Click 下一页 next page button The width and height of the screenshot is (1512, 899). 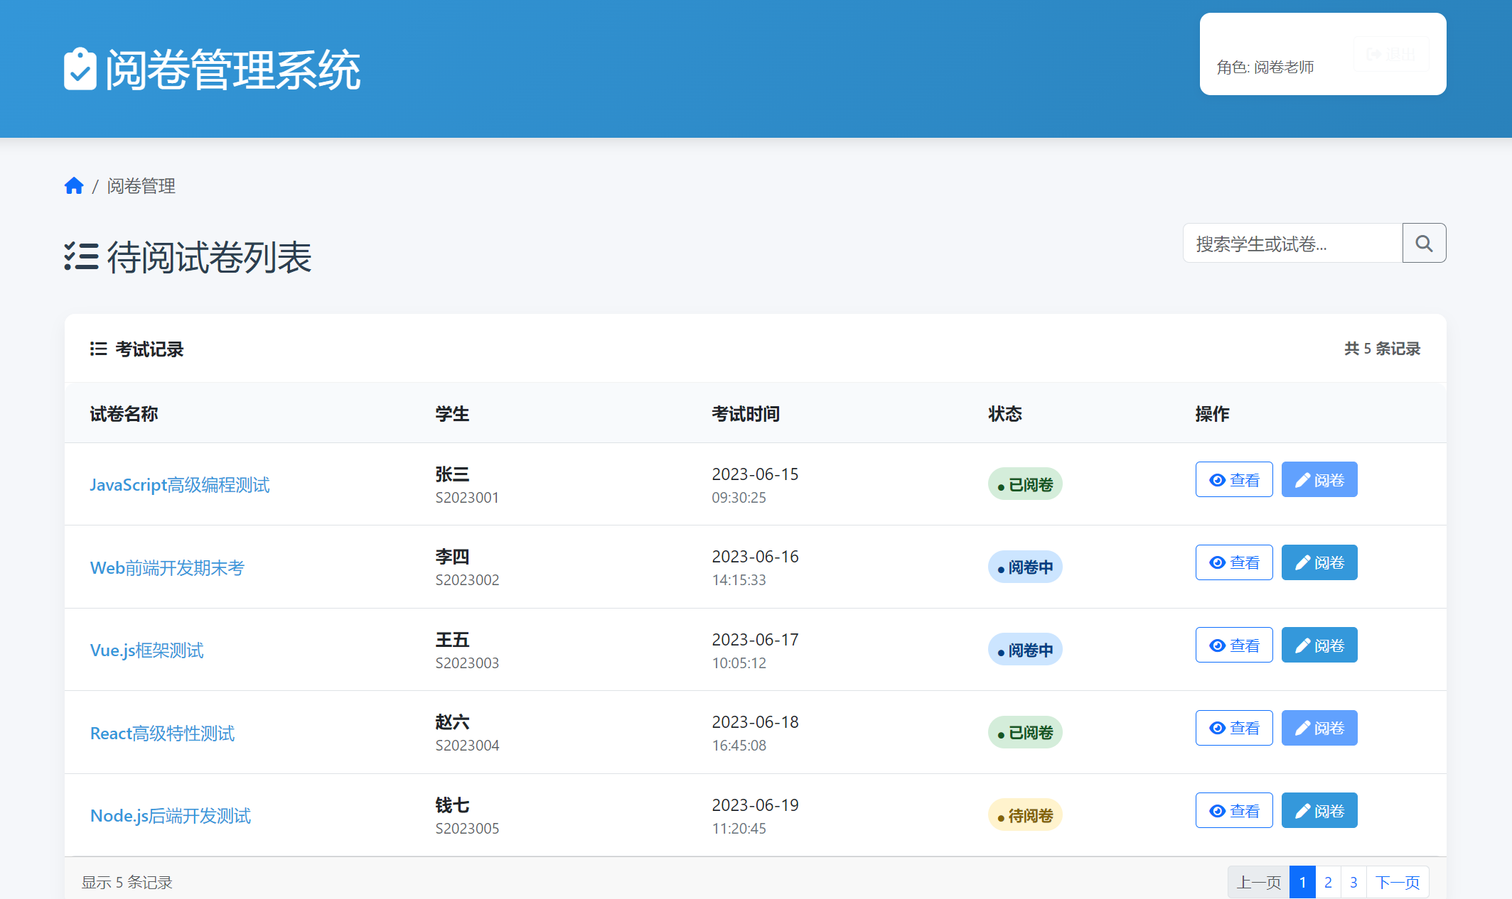1397,882
